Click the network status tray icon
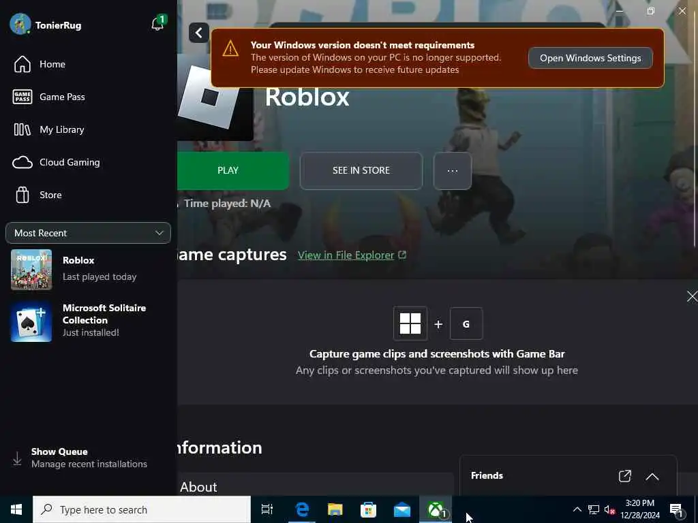 [594, 509]
